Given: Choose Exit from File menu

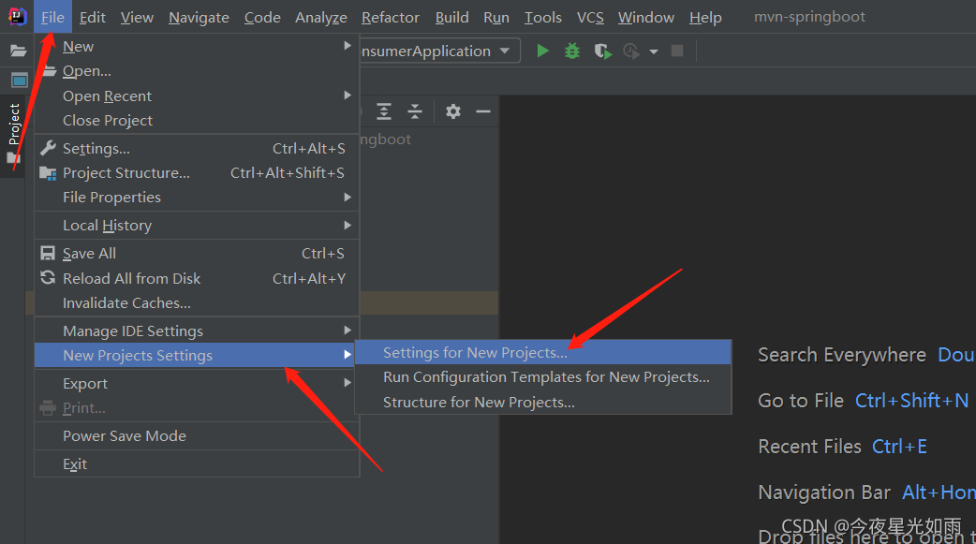Looking at the screenshot, I should (197, 463).
